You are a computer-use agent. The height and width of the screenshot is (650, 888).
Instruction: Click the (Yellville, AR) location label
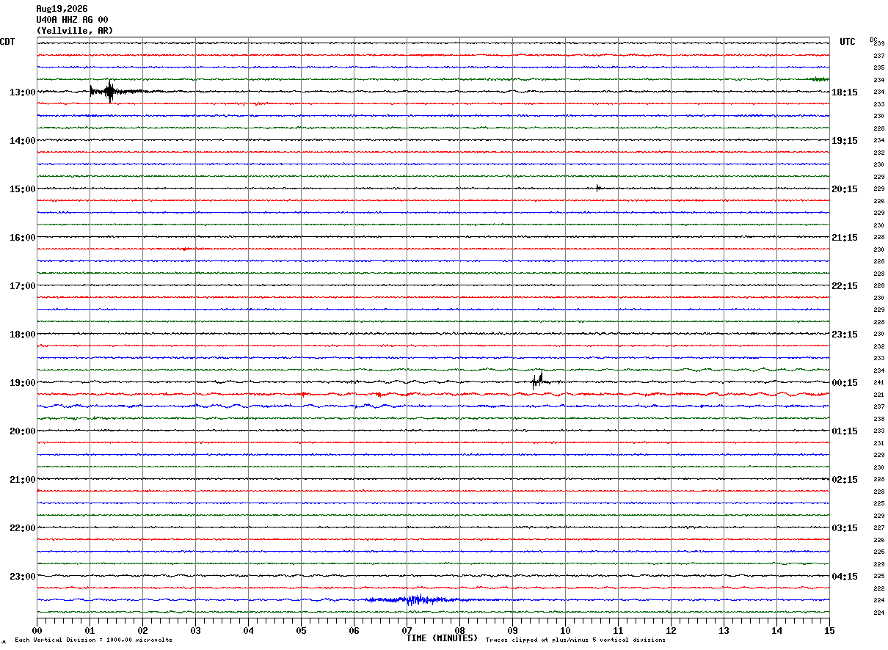click(x=75, y=31)
